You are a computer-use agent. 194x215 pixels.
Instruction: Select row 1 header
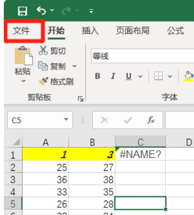[13, 155]
